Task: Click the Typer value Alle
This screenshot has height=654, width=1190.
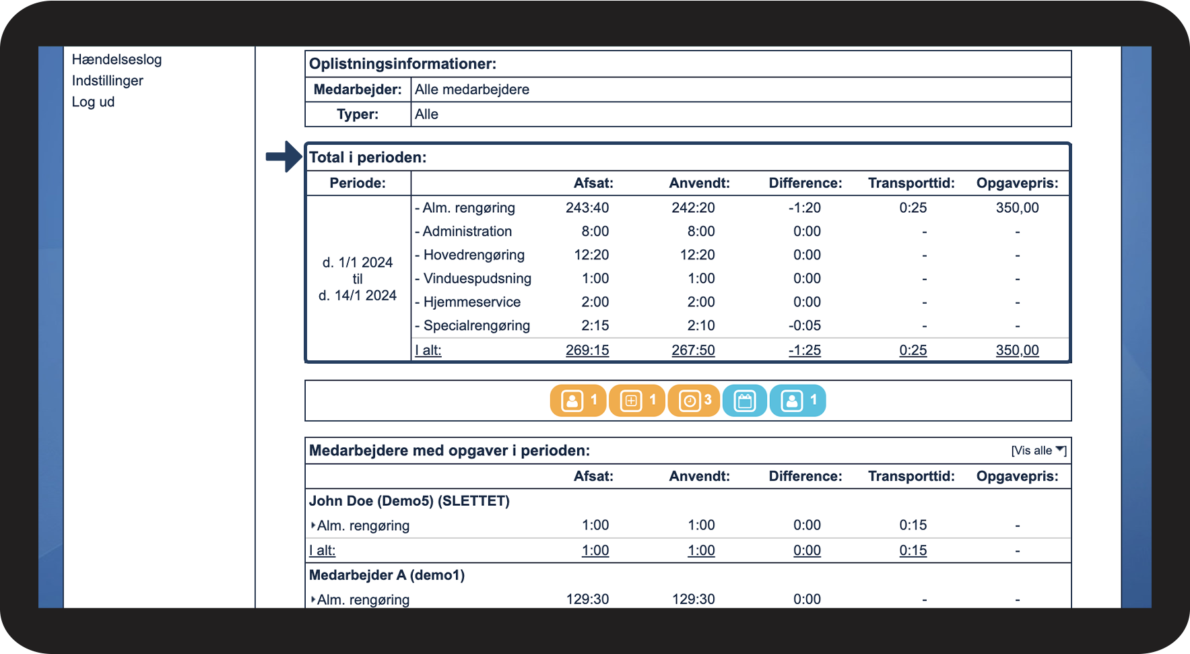Action: [426, 115]
